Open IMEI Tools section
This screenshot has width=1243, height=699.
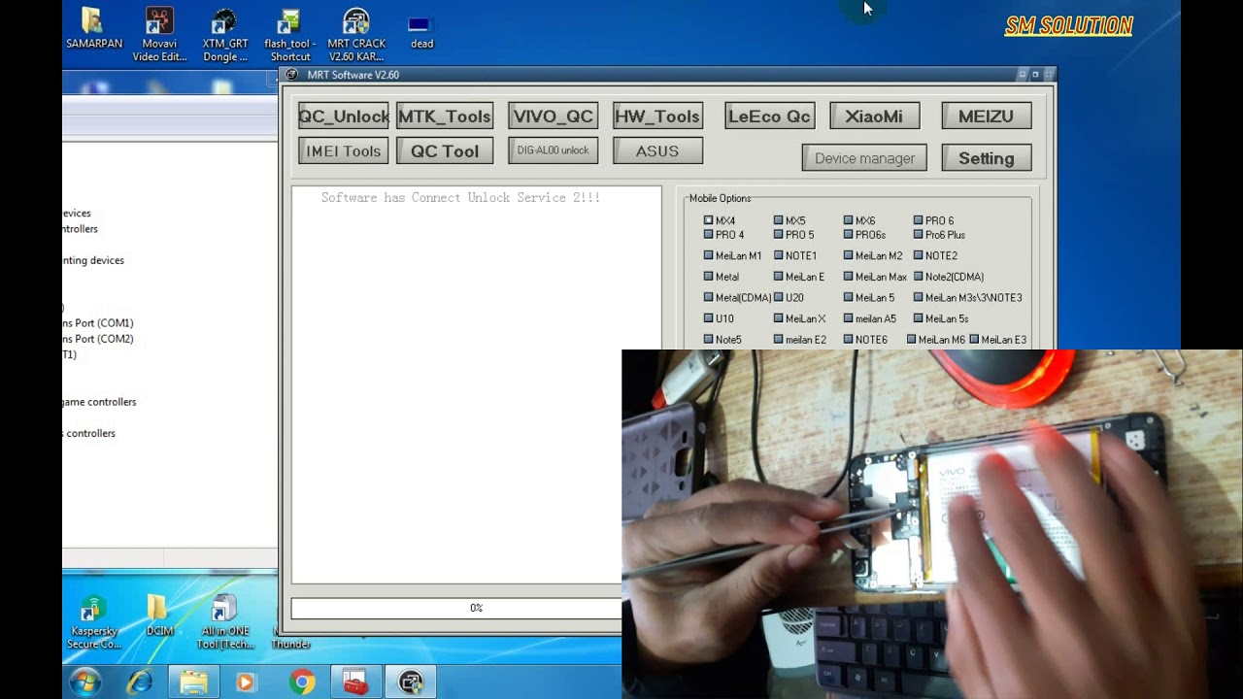click(344, 151)
